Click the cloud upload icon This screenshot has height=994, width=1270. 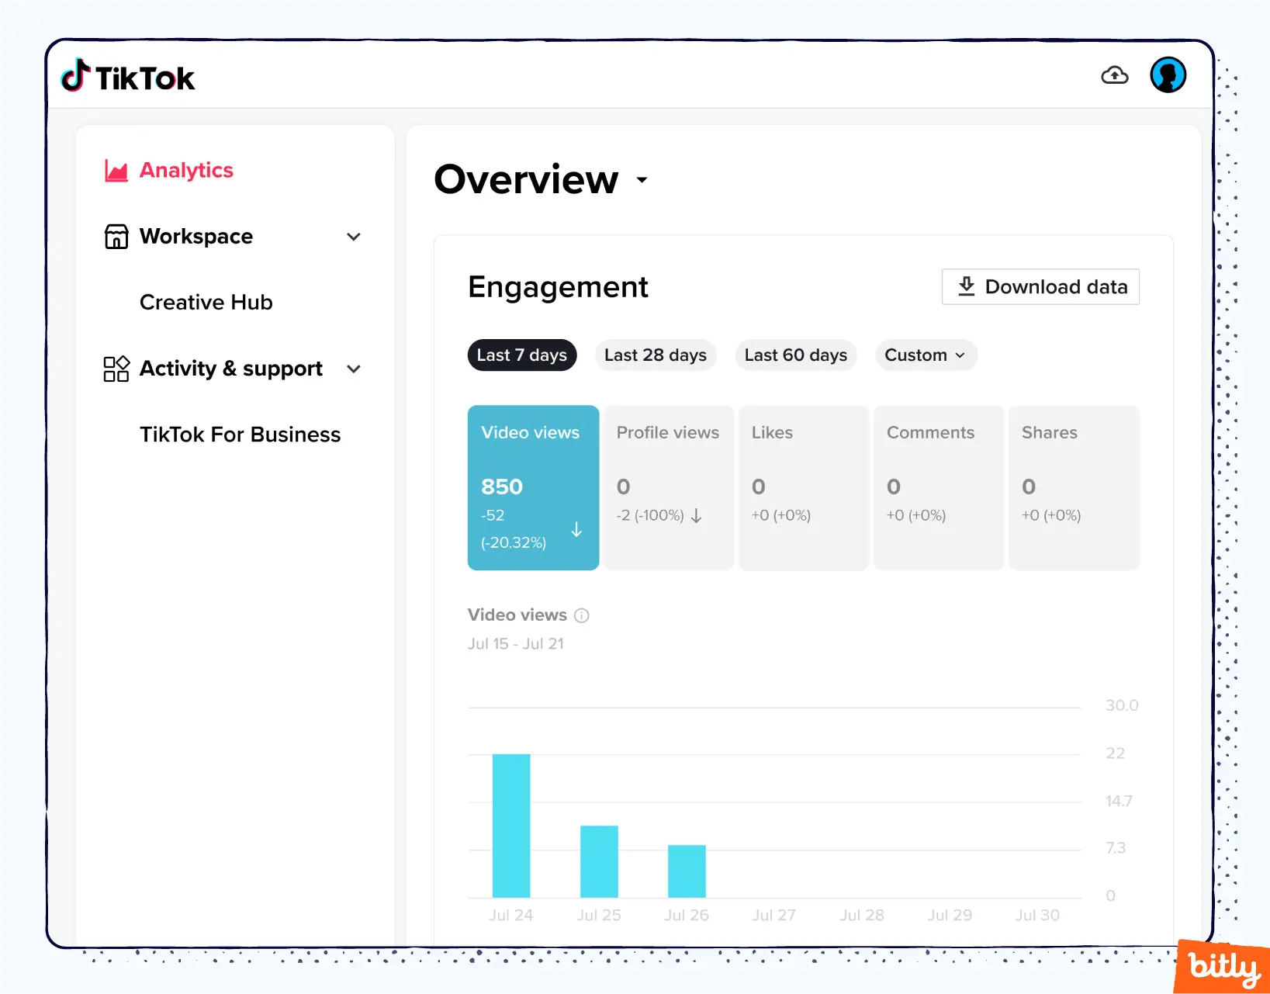point(1115,74)
